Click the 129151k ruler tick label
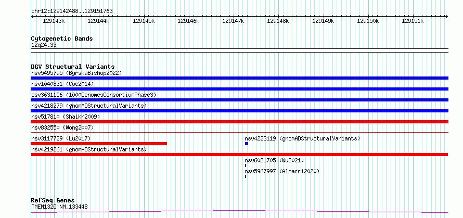Screen dimensions: 463x218 coord(413,21)
